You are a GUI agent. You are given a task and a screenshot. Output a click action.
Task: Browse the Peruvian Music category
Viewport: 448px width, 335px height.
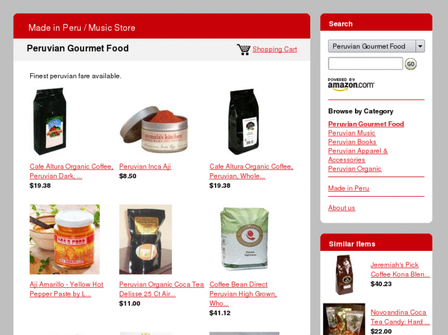[x=351, y=133]
